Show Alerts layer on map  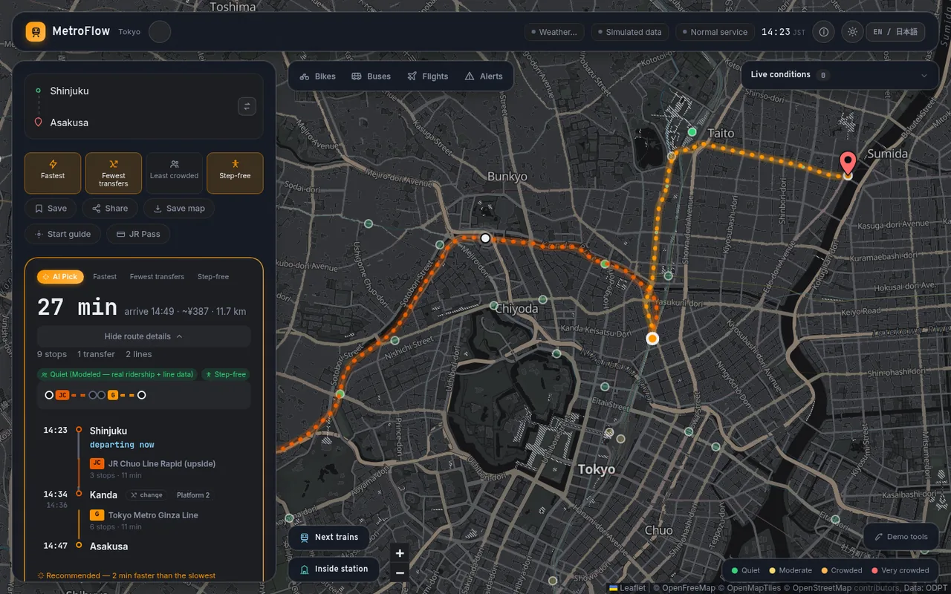tap(483, 76)
